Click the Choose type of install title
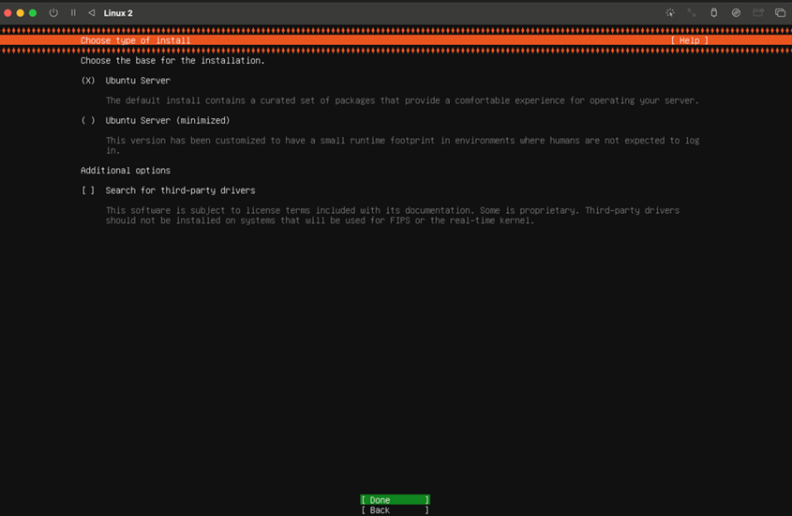 [135, 40]
